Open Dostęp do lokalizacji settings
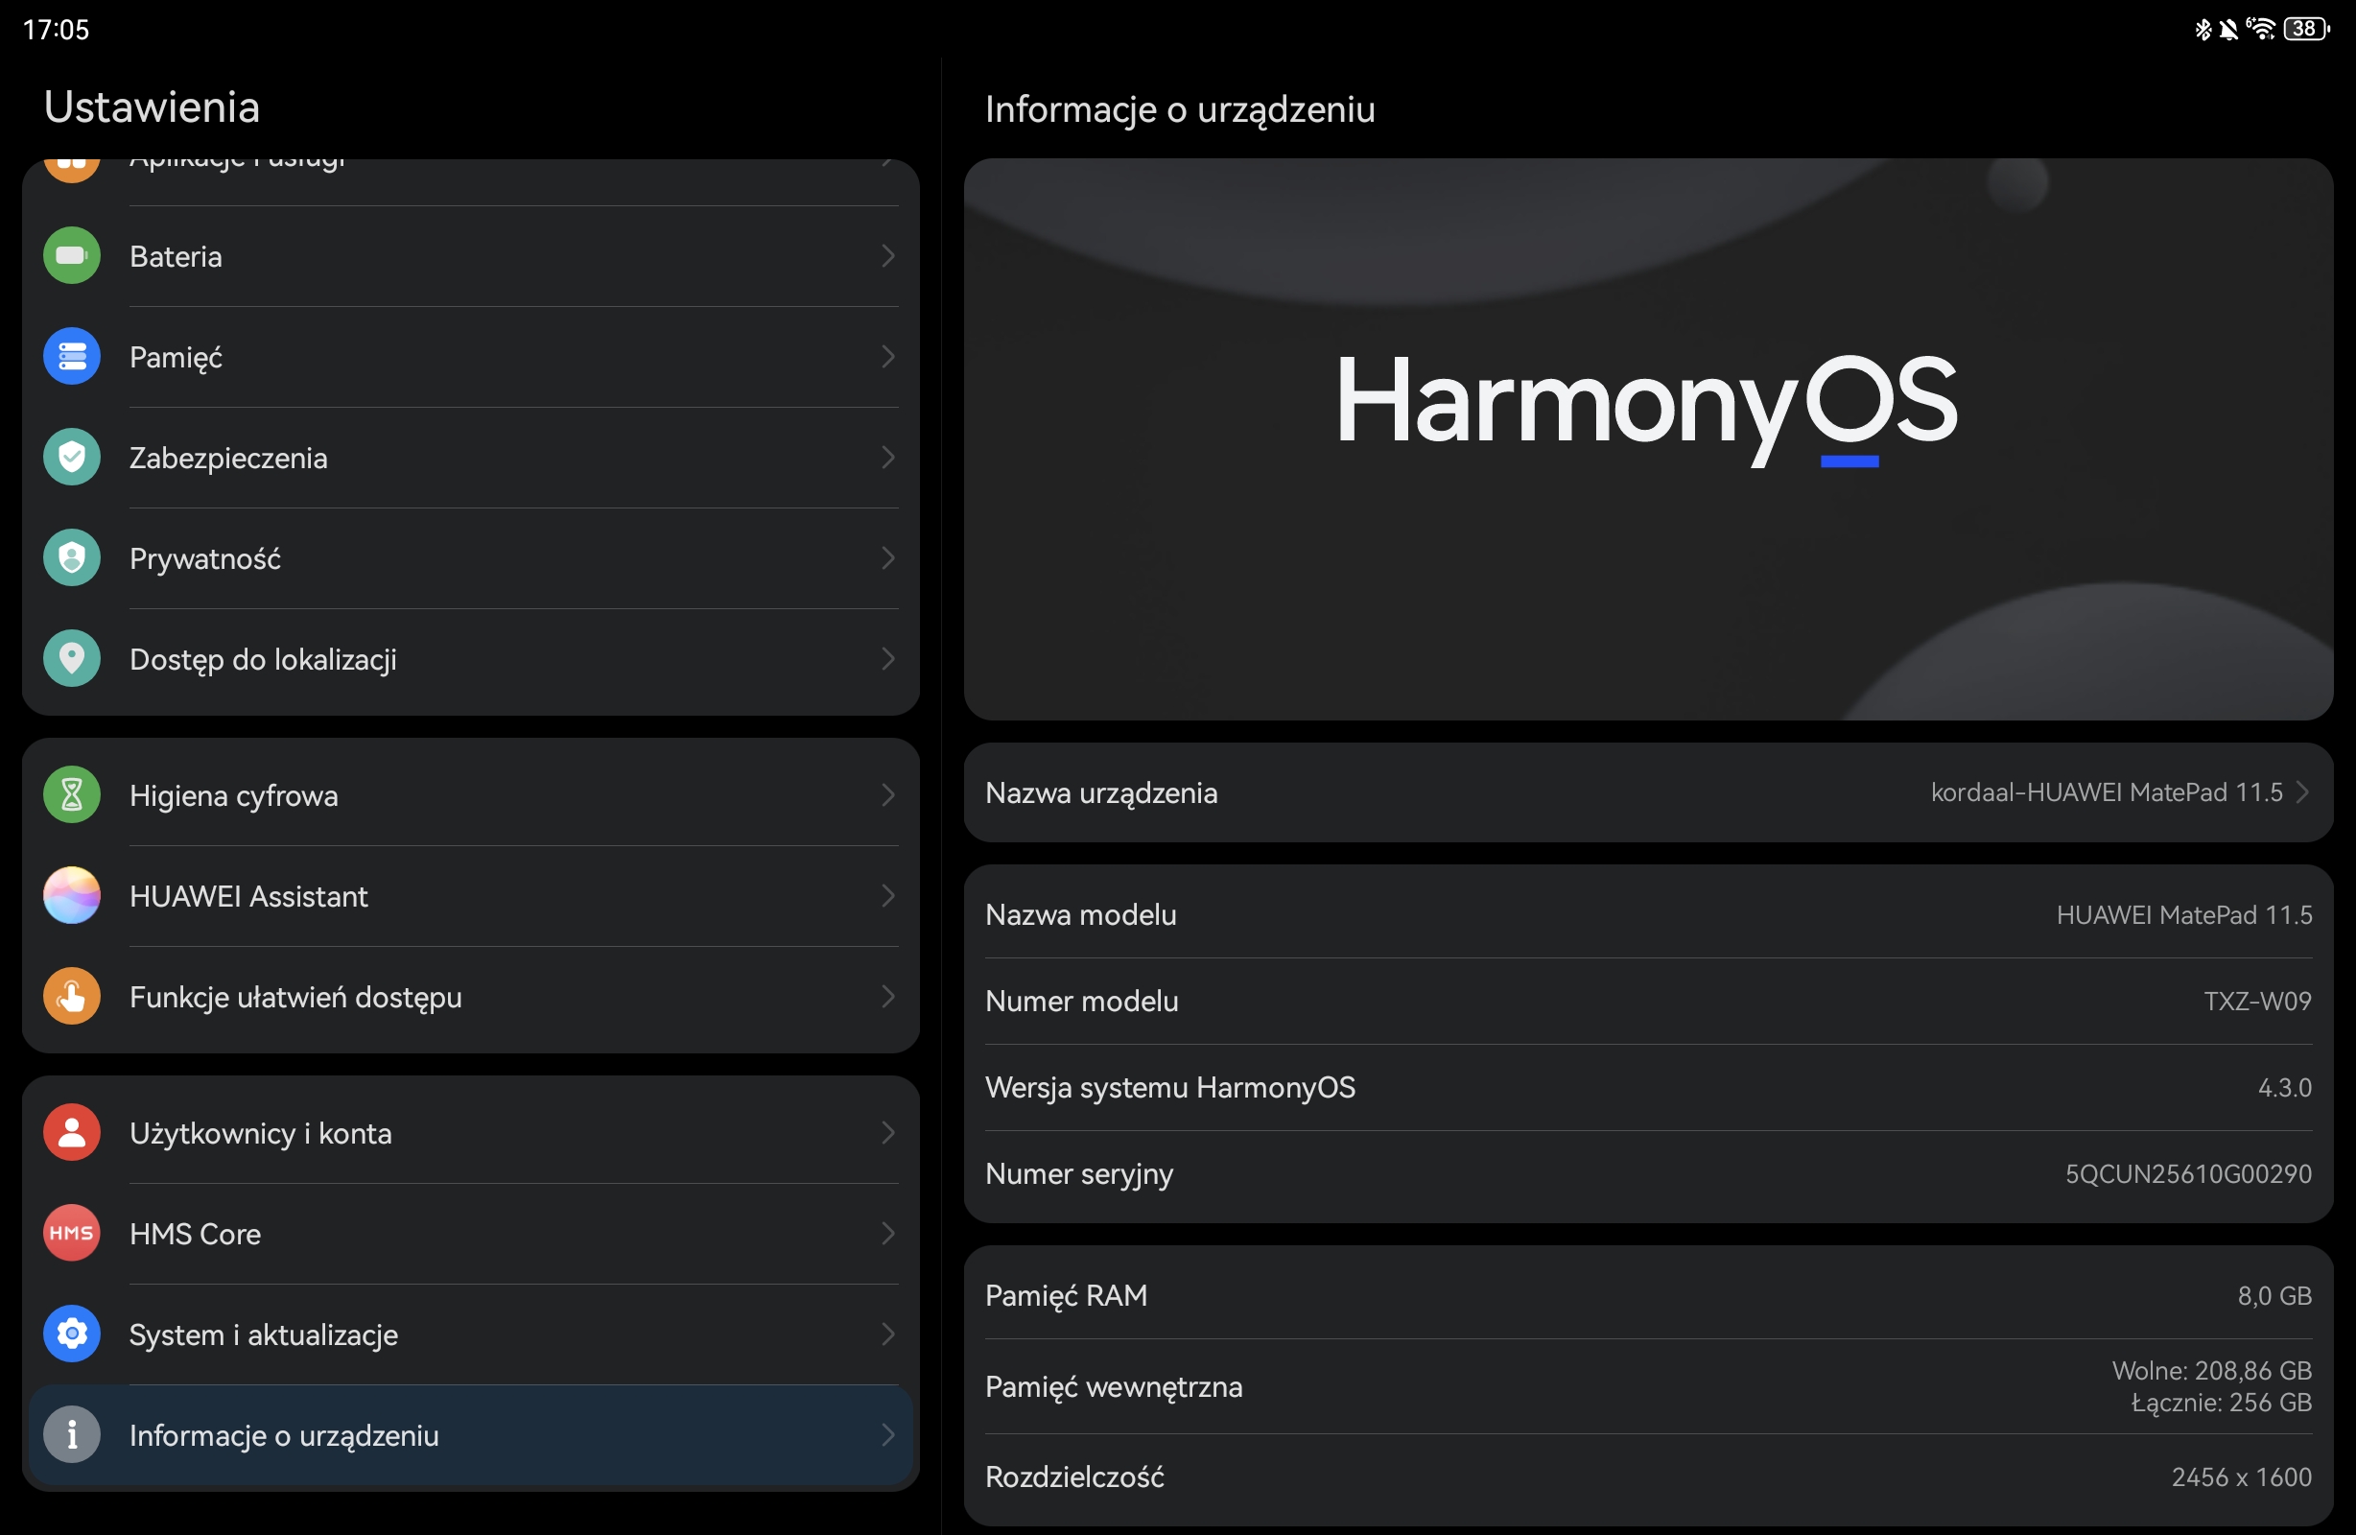2356x1535 pixels. coord(470,659)
